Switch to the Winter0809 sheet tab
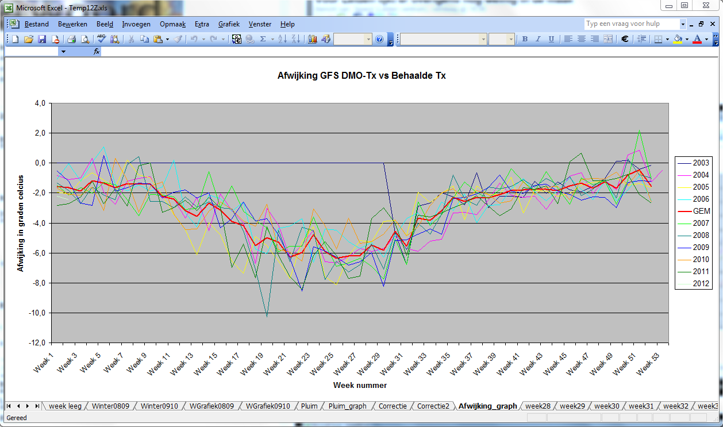This screenshot has height=427, width=723. pos(110,406)
